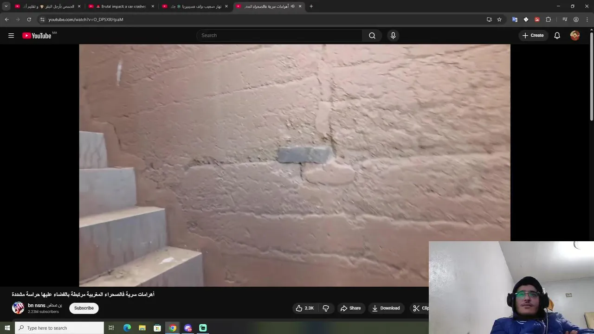Image resolution: width=594 pixels, height=334 pixels.
Task: Switch to the 'نهار صعيب بزاف فسيبيريا' tab
Action: [195, 6]
